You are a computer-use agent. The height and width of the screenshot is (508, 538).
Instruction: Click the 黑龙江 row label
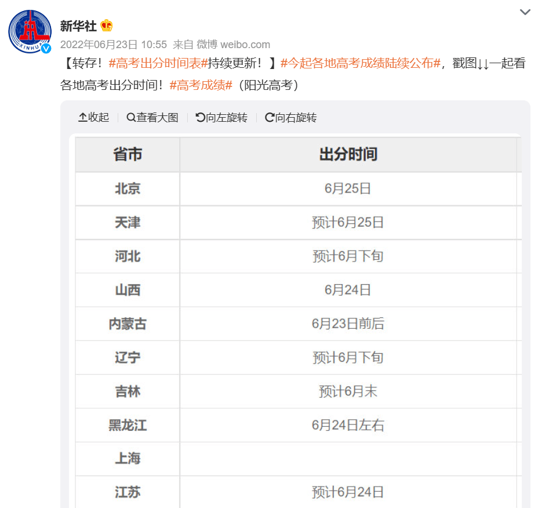[128, 425]
